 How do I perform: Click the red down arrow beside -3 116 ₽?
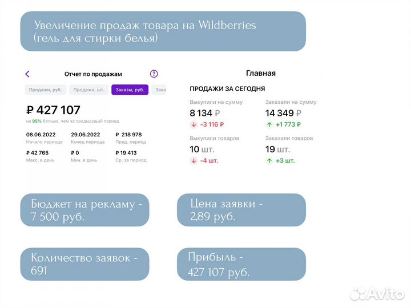[x=194, y=125]
